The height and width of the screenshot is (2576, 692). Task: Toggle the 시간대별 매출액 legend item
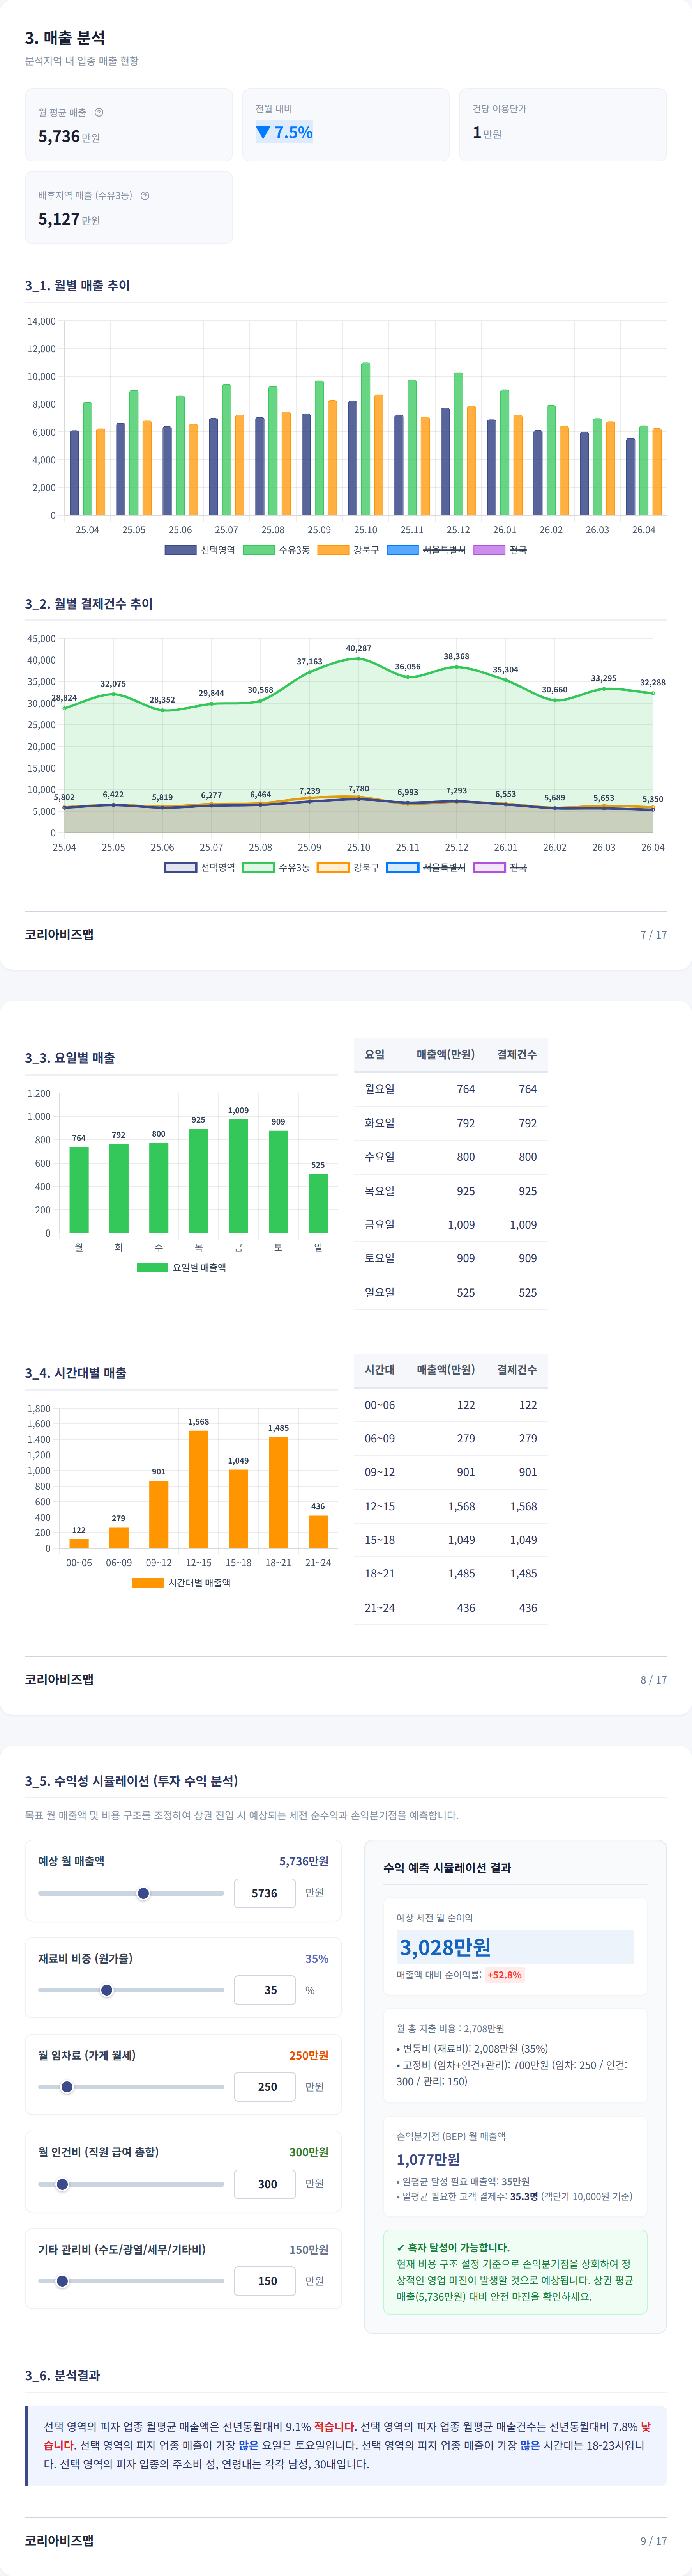click(182, 1583)
